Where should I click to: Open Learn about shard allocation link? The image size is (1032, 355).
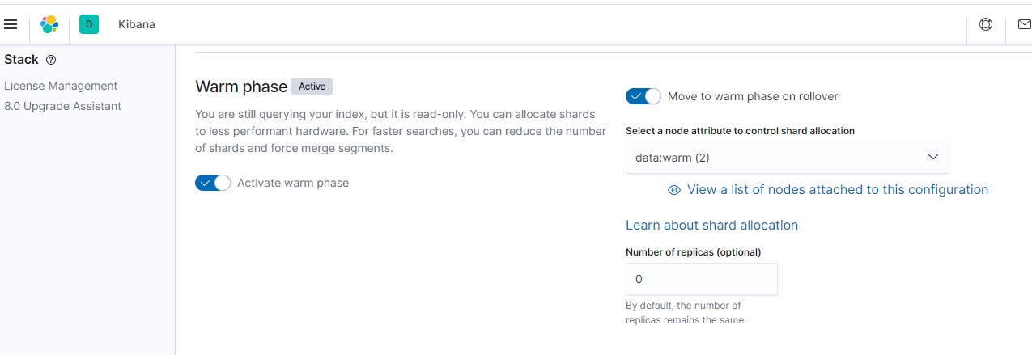711,226
